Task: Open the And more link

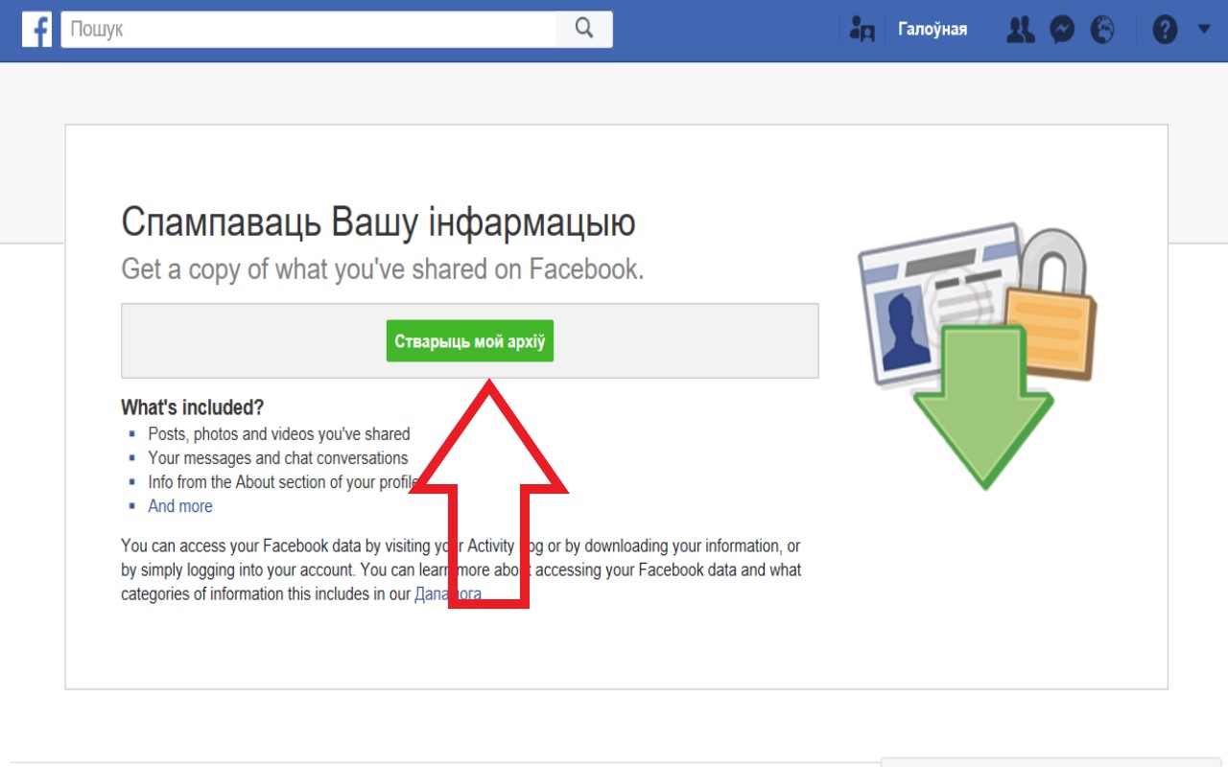Action: [180, 506]
